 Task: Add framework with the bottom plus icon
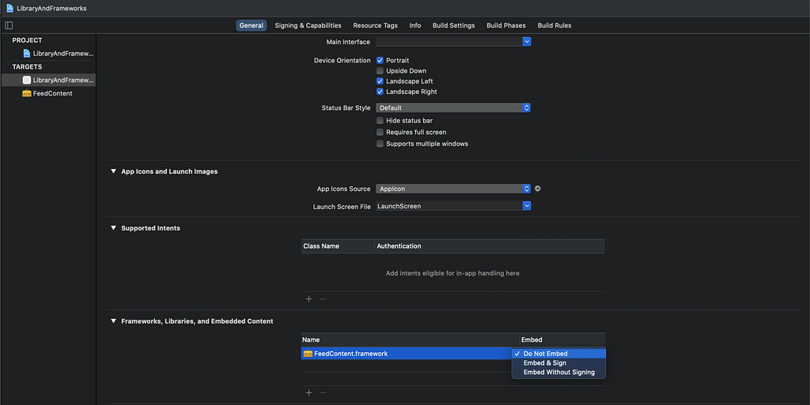click(308, 392)
